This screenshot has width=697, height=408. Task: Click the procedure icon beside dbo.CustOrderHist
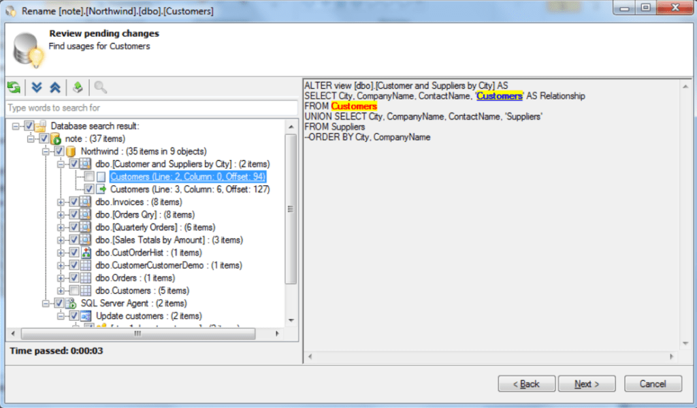click(86, 252)
